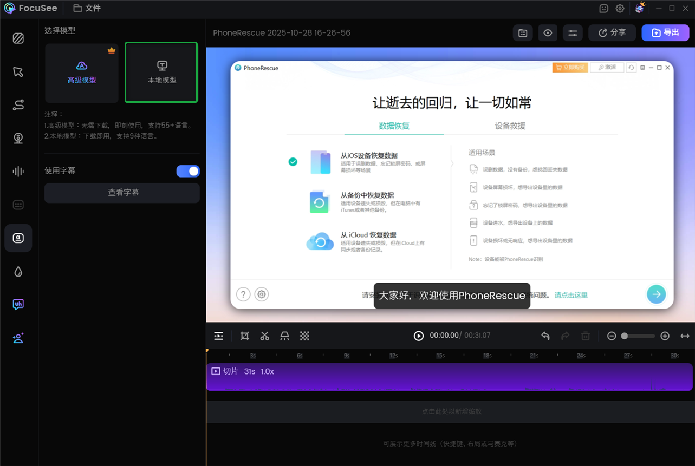Open the webcam settings sidebar icon
695x466 pixels.
[x=18, y=138]
